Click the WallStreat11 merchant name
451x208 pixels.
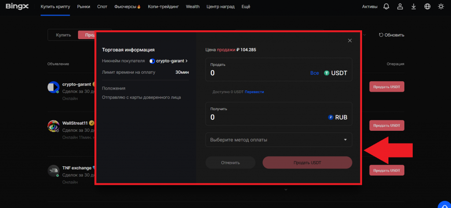click(x=75, y=123)
